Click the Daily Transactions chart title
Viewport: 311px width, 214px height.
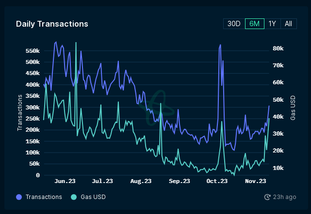pos(52,24)
